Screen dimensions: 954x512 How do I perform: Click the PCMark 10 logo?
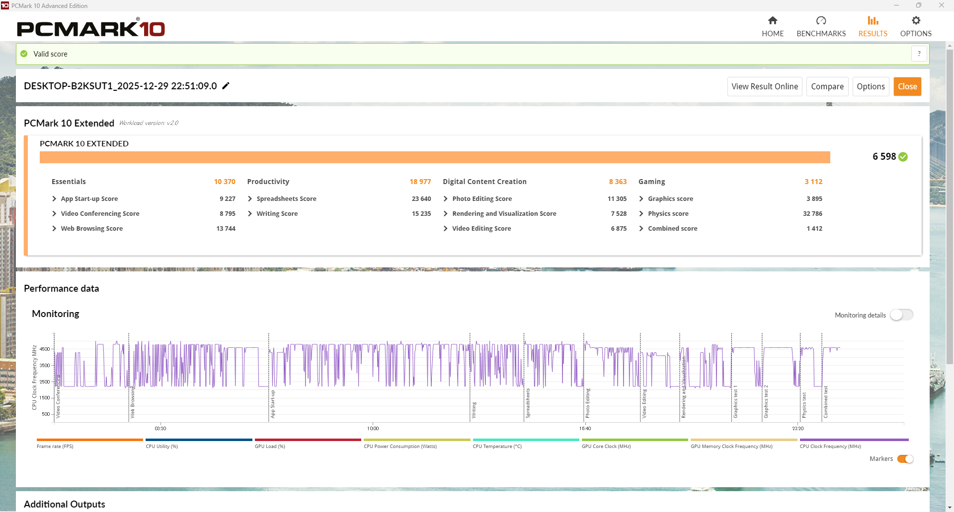point(91,28)
